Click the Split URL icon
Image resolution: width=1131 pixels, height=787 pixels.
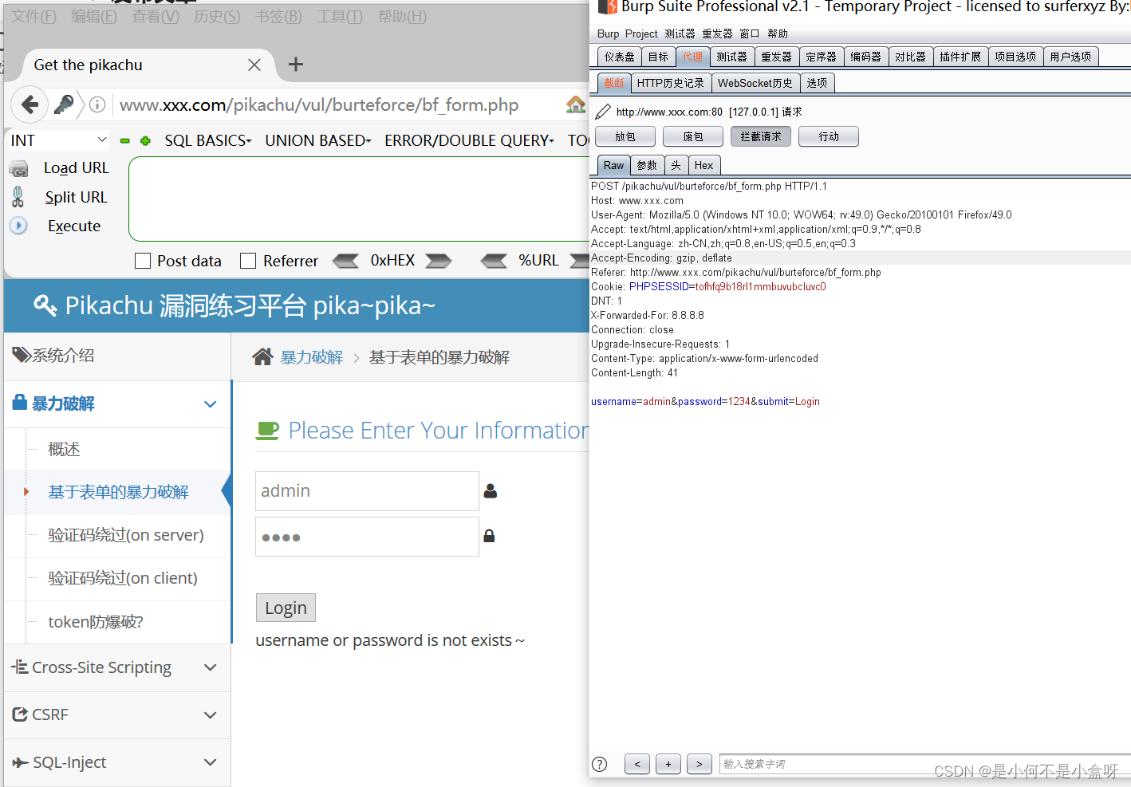[18, 196]
